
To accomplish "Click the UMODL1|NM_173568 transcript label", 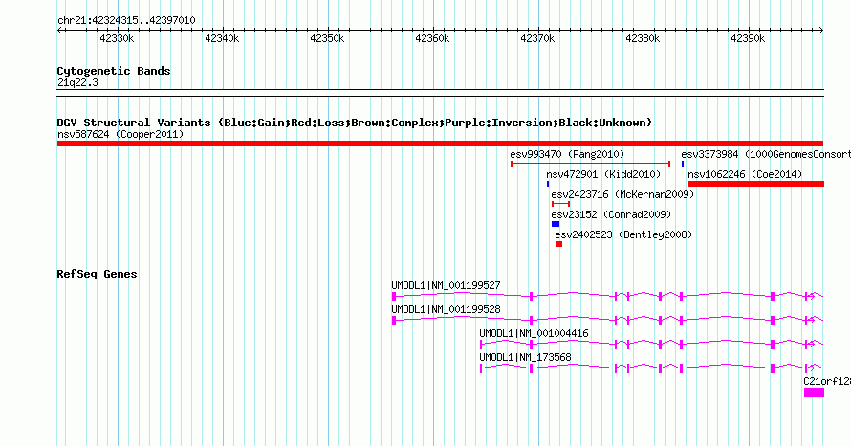I will (x=525, y=357).
